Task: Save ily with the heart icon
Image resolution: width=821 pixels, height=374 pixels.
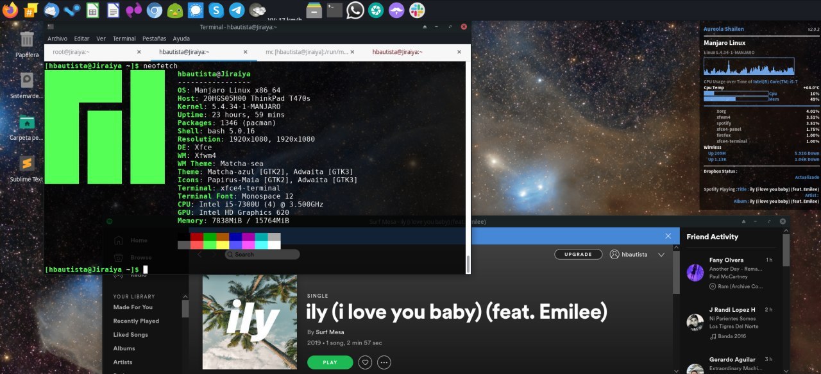Action: click(365, 362)
